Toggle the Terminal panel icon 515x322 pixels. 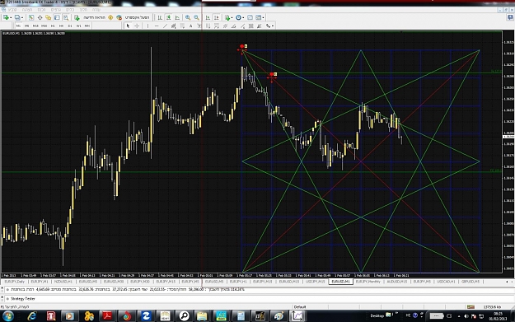coord(57,17)
